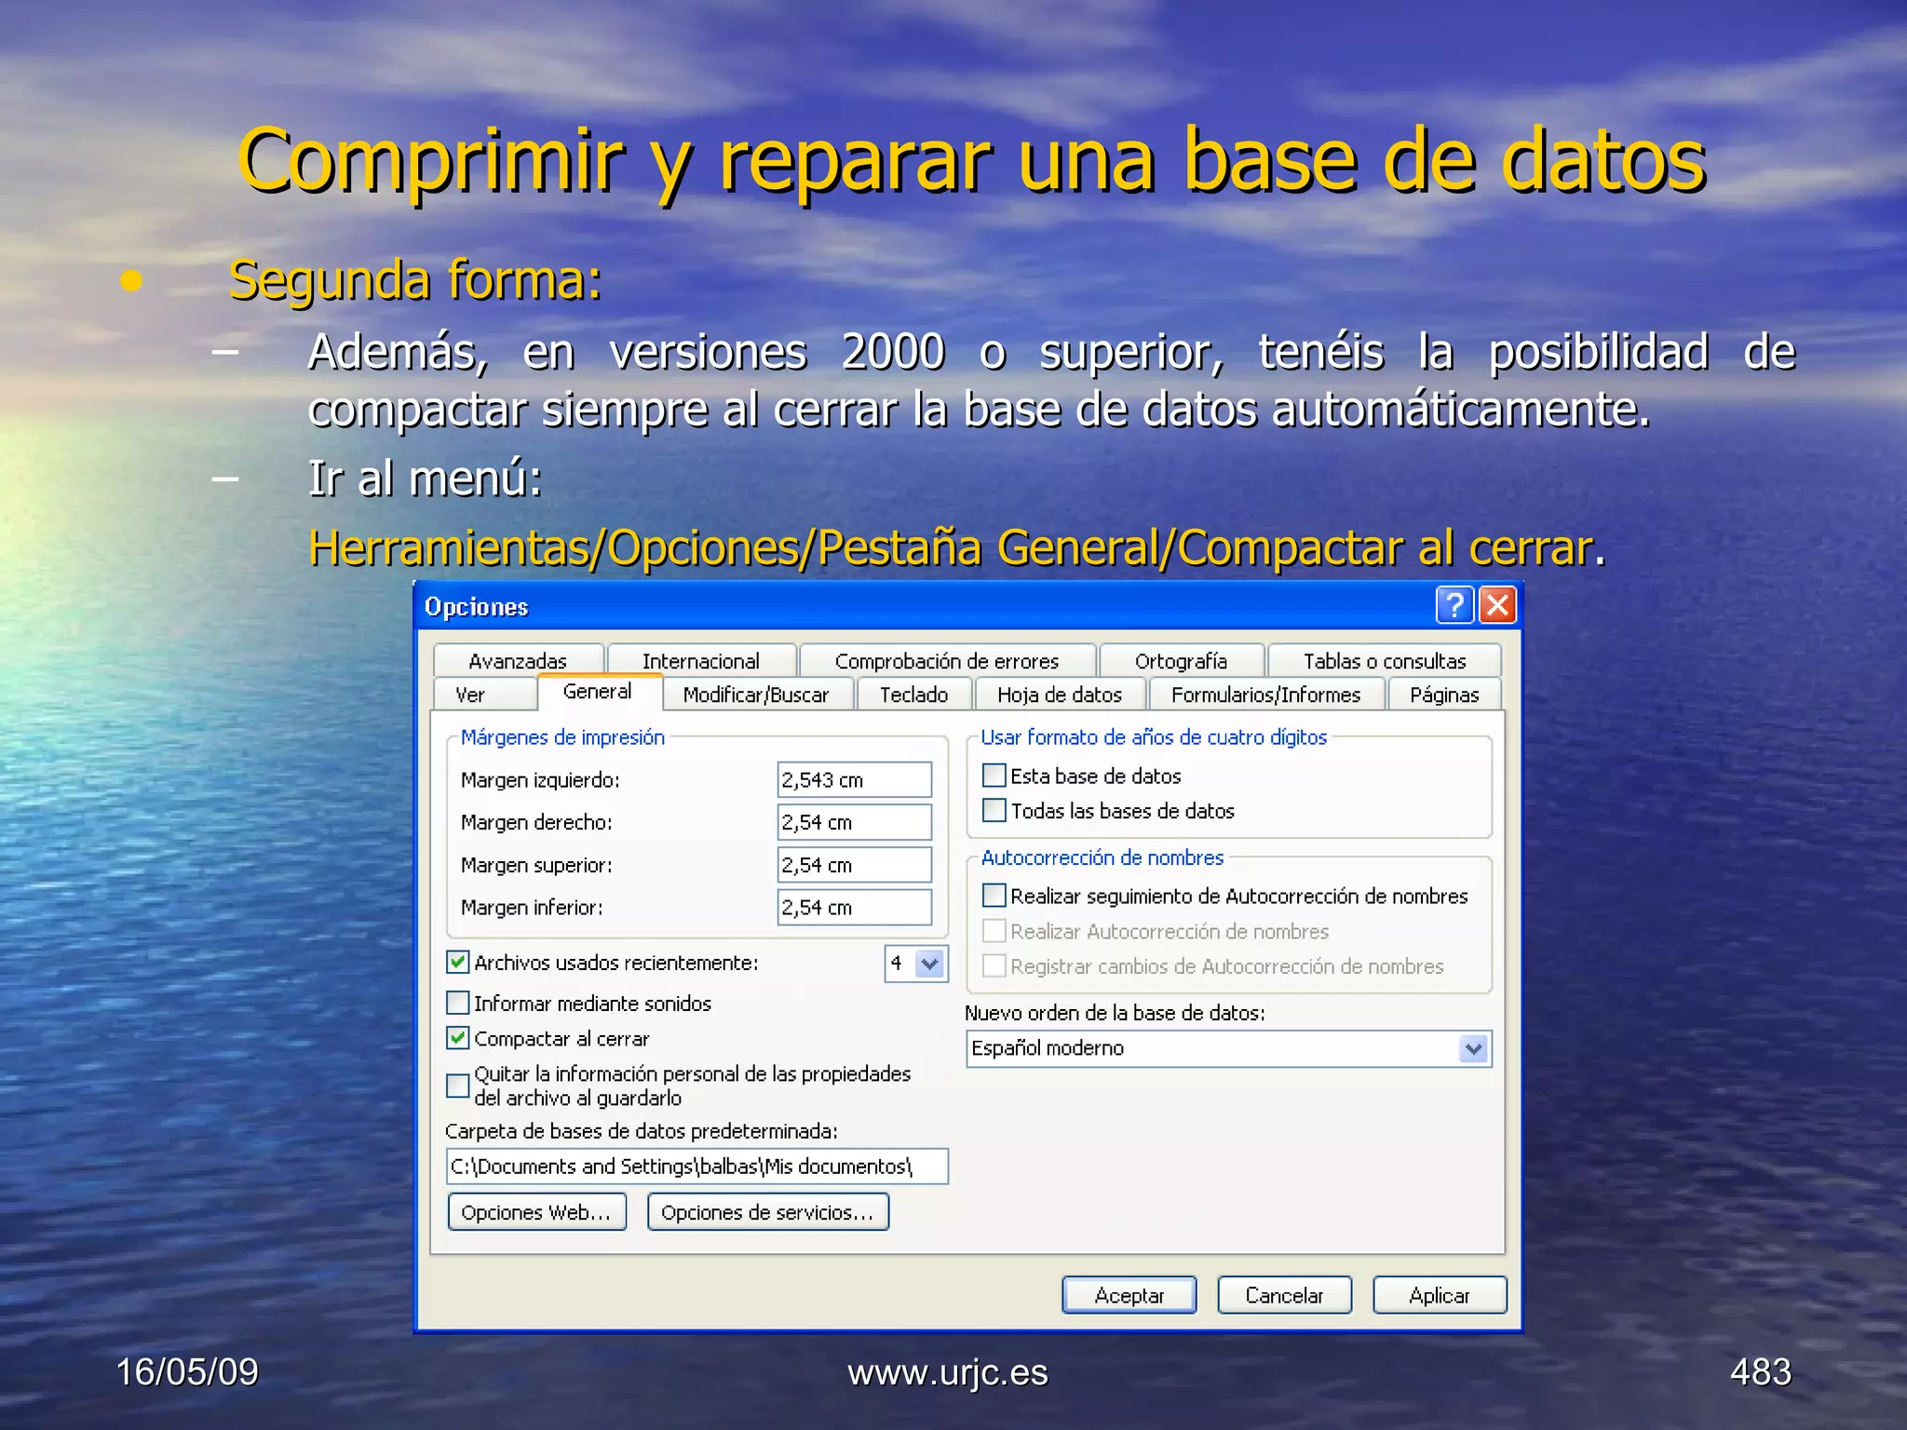Enable Informar mediante sonidos
The height and width of the screenshot is (1430, 1907).
tap(457, 1003)
